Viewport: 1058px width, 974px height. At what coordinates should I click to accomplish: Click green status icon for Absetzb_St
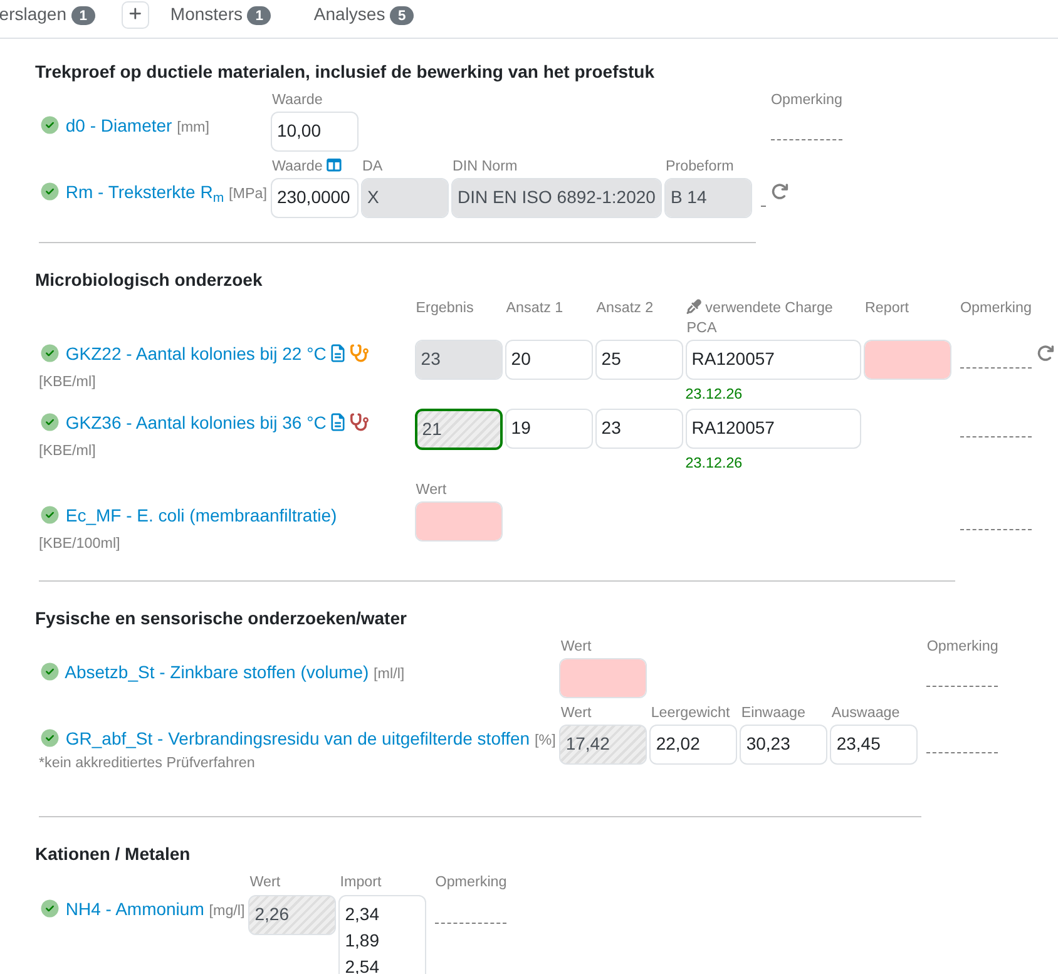pos(50,672)
